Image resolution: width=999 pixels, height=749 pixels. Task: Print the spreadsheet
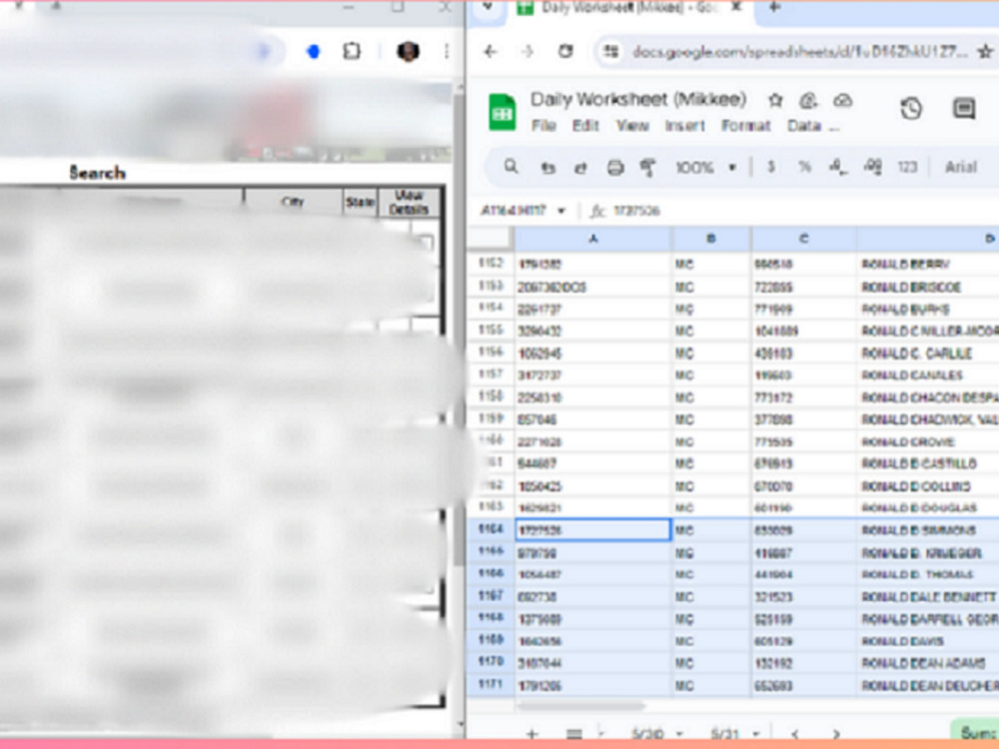(x=614, y=168)
